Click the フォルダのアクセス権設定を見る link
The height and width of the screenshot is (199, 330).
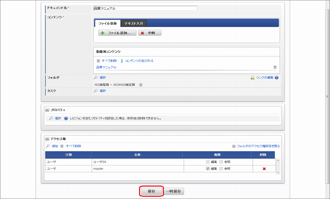[x=258, y=146]
